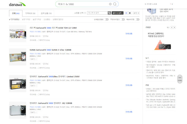The image size is (187, 124).
Task: Clear the main search box text
Action: (x=110, y=4)
